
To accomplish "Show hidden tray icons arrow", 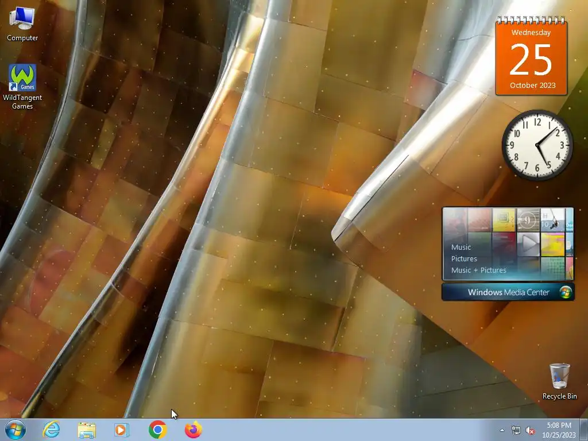I will click(502, 430).
